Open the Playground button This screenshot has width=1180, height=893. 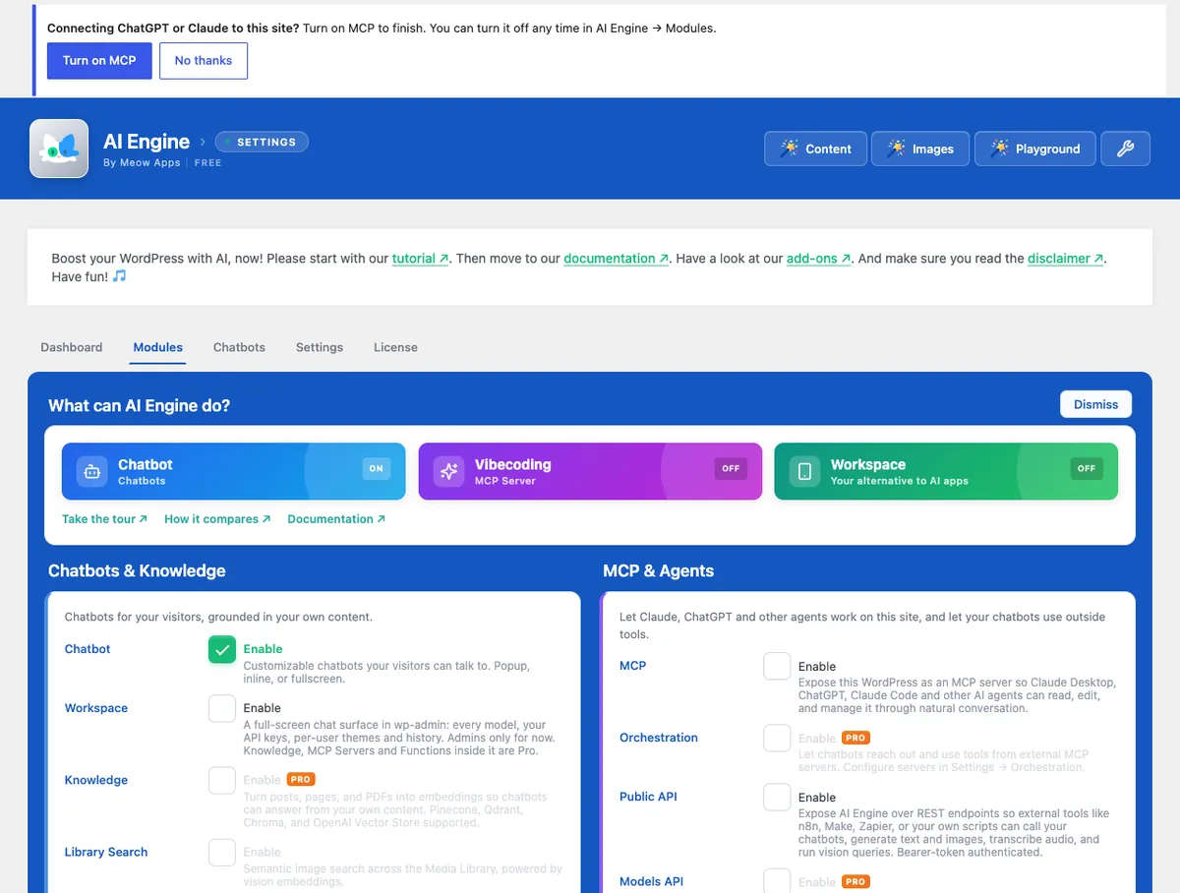pyautogui.click(x=1035, y=149)
